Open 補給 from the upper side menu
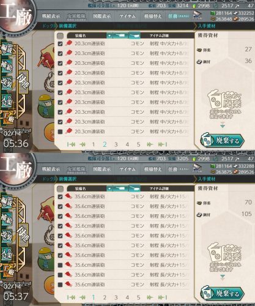Viewport: 255px width, 306px height. coord(7,66)
